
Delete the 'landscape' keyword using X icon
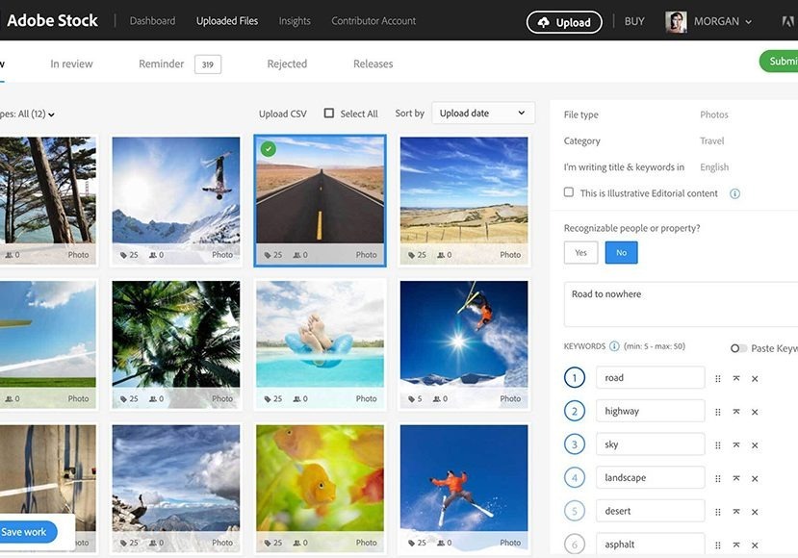tap(755, 478)
